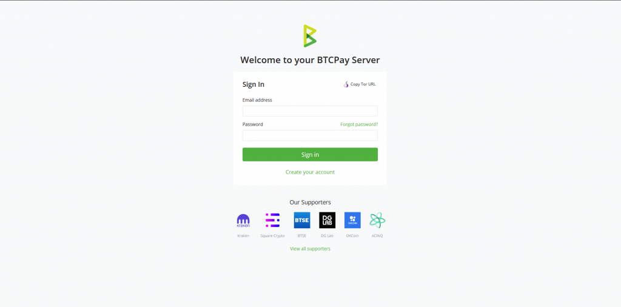621x307 pixels.
Task: Click the ACINQ name caption
Action: [377, 235]
